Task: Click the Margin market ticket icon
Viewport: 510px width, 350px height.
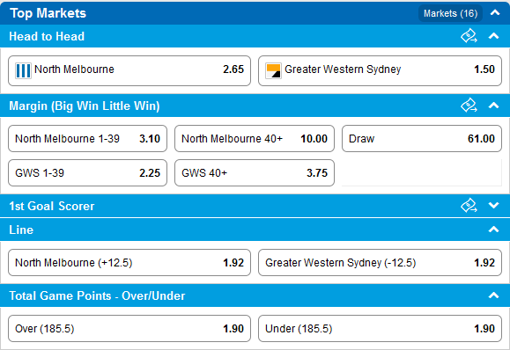Action: [469, 106]
